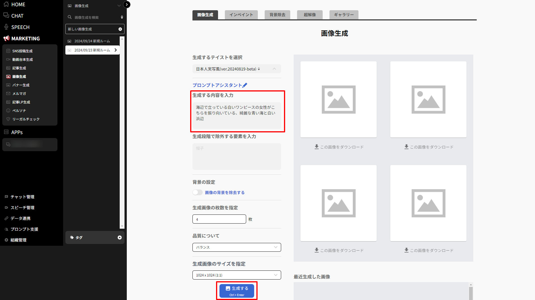Open the CHAT section
Screen dimensions: 535x300
[x=17, y=16]
